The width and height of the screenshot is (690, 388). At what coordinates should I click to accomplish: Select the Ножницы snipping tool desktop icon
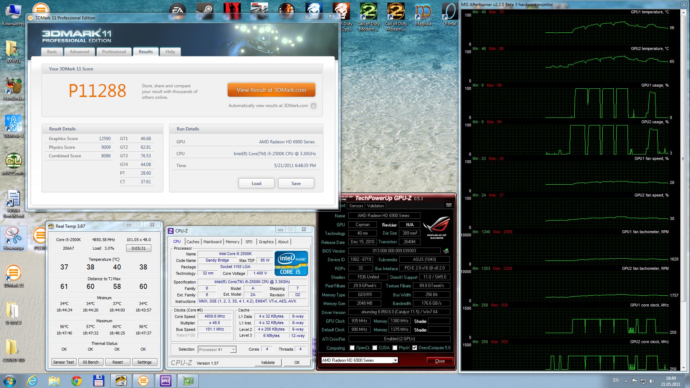click(13, 239)
